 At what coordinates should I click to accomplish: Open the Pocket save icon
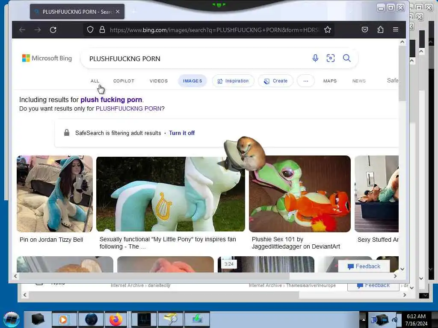pos(364,29)
